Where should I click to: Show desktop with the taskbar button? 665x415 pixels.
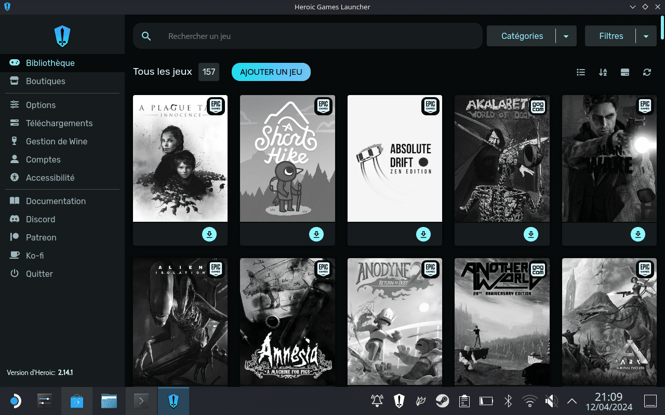(x=650, y=401)
